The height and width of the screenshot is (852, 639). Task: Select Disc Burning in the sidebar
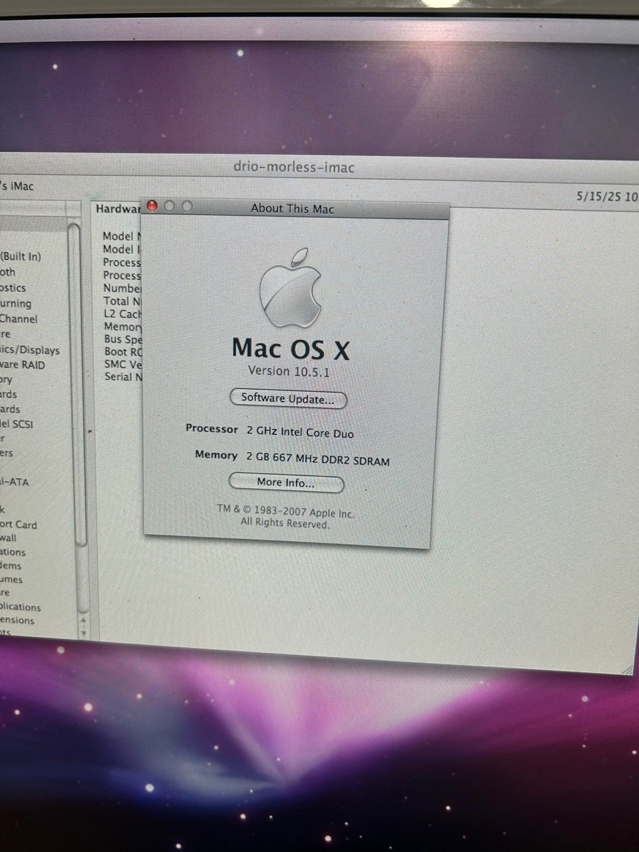[x=16, y=304]
